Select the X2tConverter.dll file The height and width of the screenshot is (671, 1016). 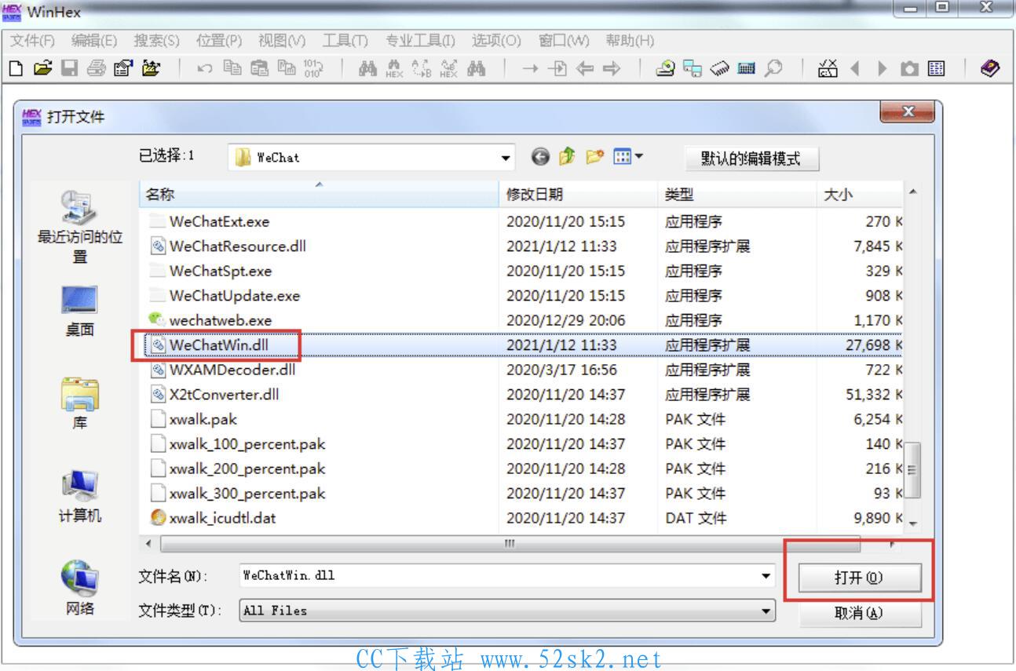tap(224, 395)
